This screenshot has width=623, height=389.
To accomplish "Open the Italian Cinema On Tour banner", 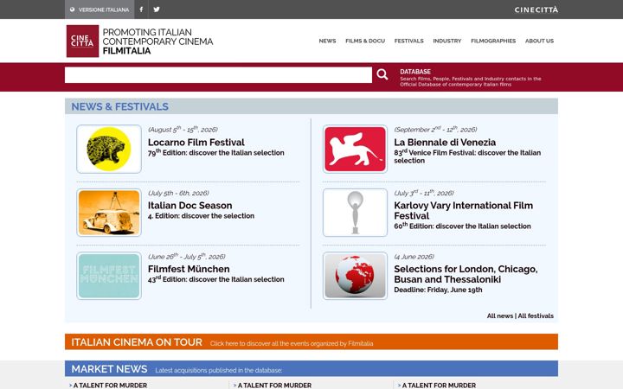I will pyautogui.click(x=311, y=341).
